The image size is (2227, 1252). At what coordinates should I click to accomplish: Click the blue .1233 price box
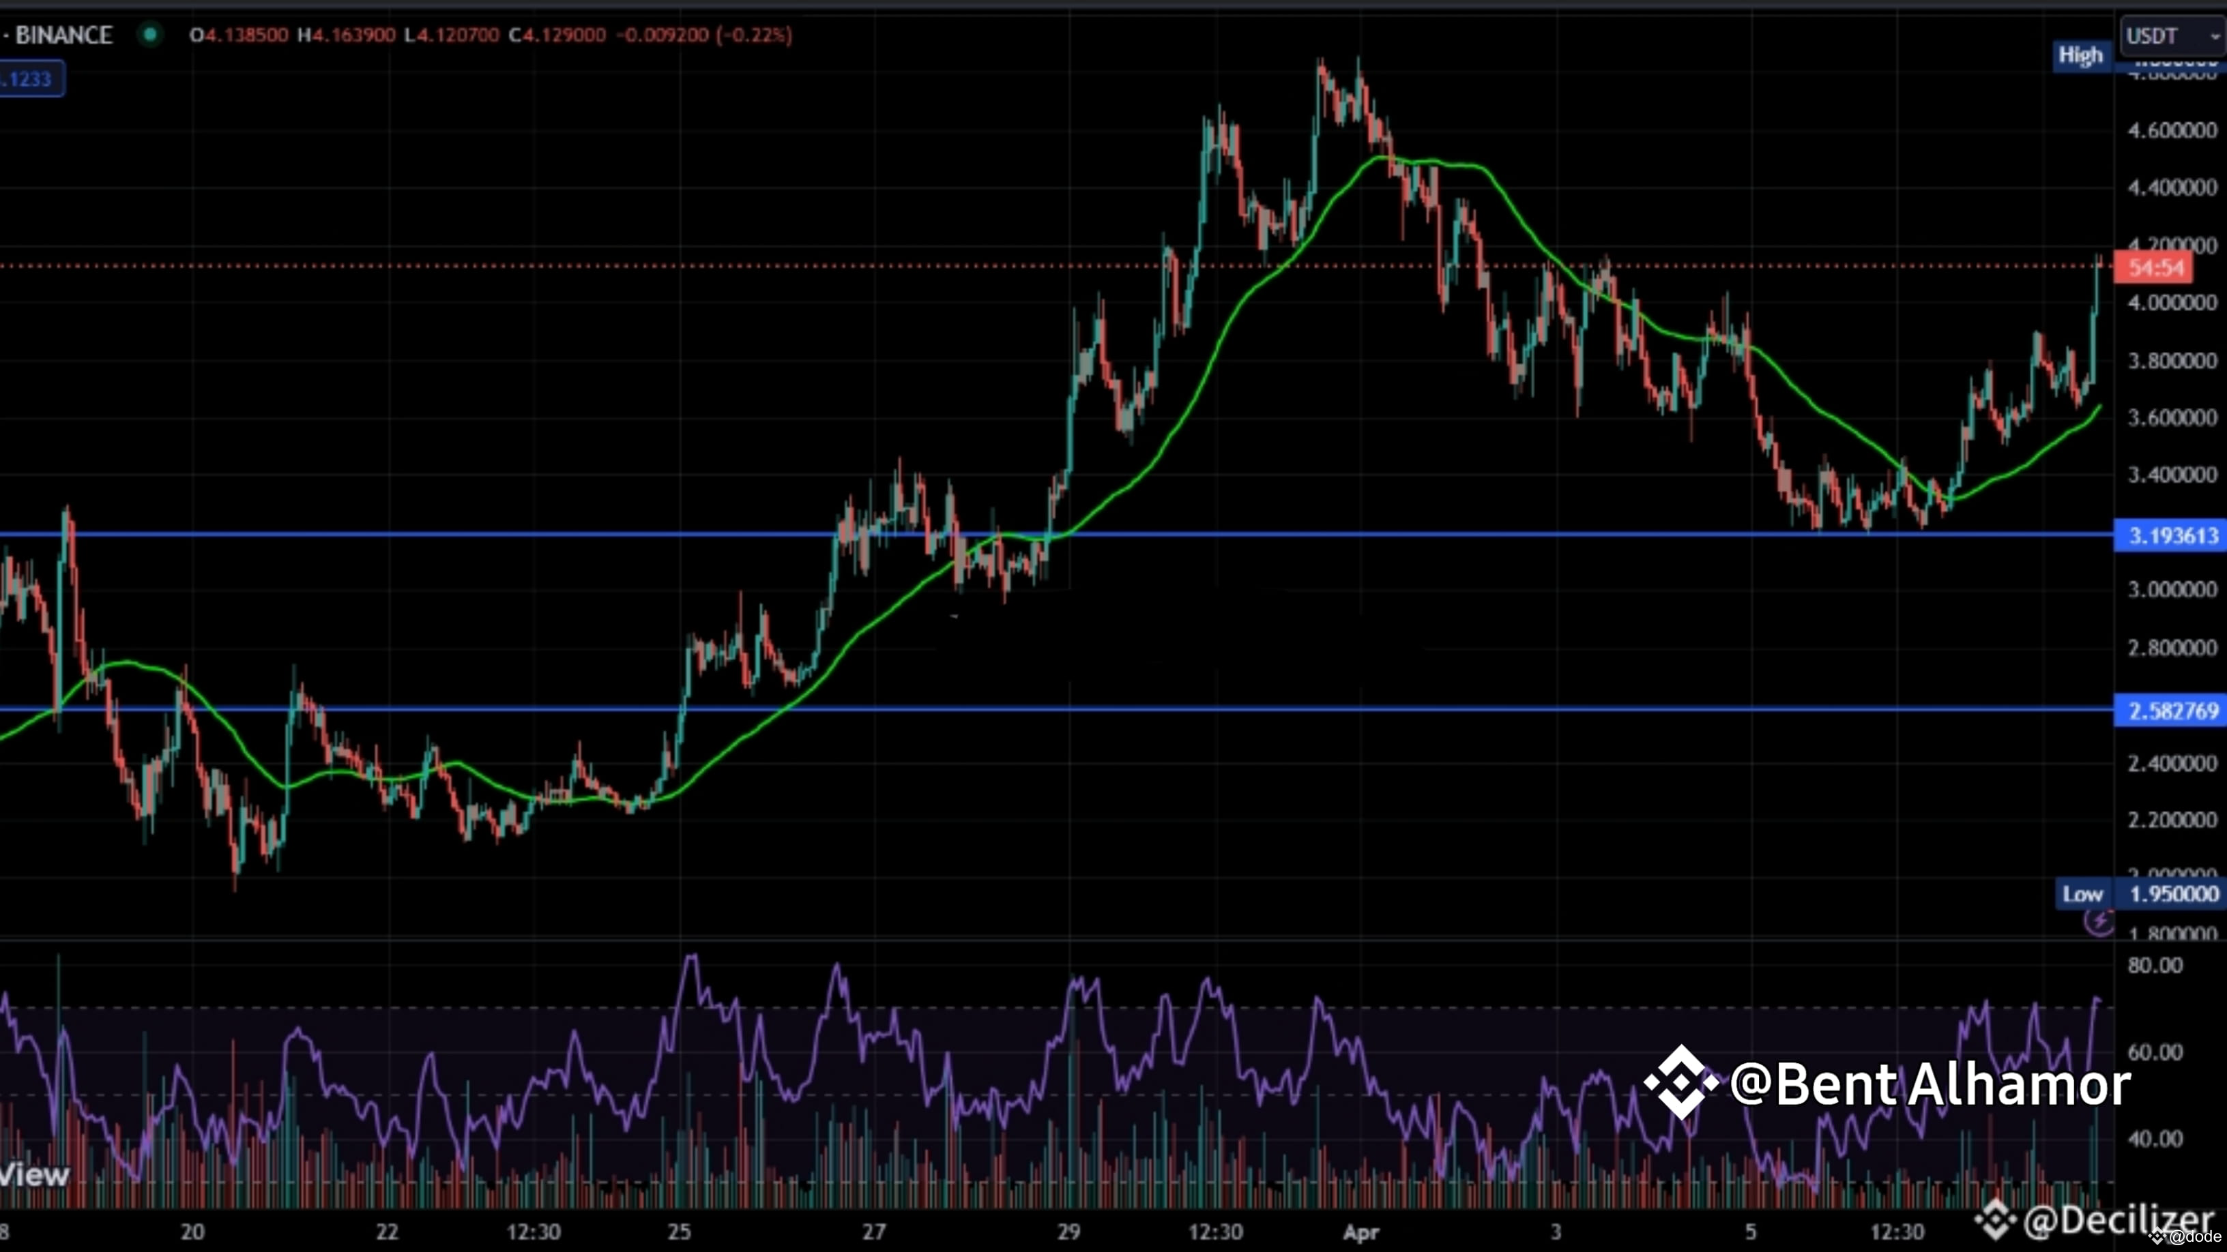(30, 80)
